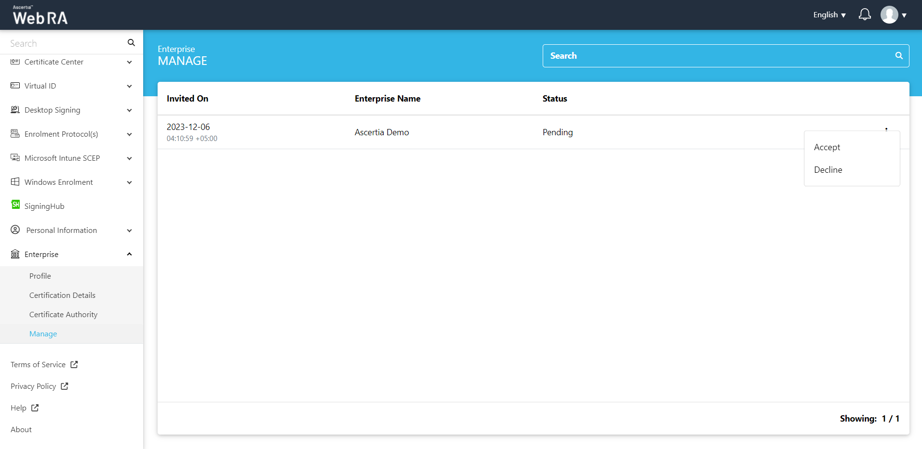This screenshot has width=922, height=449.
Task: Open Terms of Service external link icon
Action: [74, 365]
